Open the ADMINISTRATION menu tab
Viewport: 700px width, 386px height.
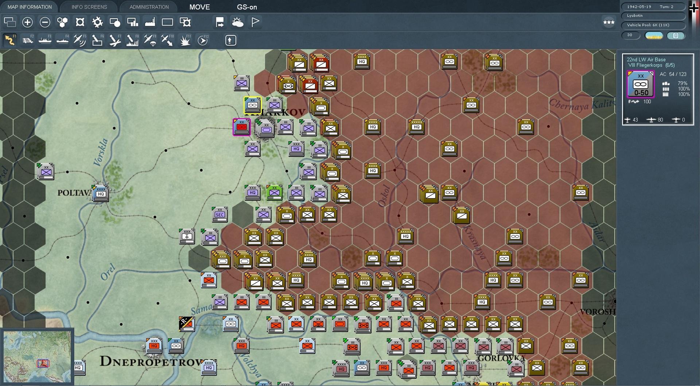coord(148,7)
